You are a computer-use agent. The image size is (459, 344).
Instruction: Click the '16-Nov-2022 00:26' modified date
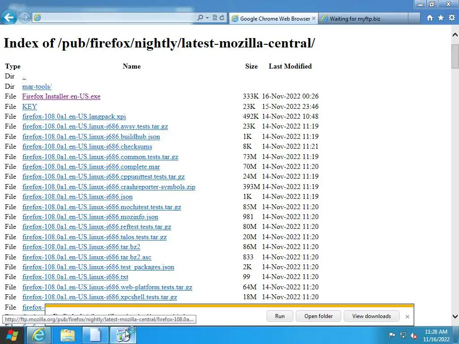290,96
